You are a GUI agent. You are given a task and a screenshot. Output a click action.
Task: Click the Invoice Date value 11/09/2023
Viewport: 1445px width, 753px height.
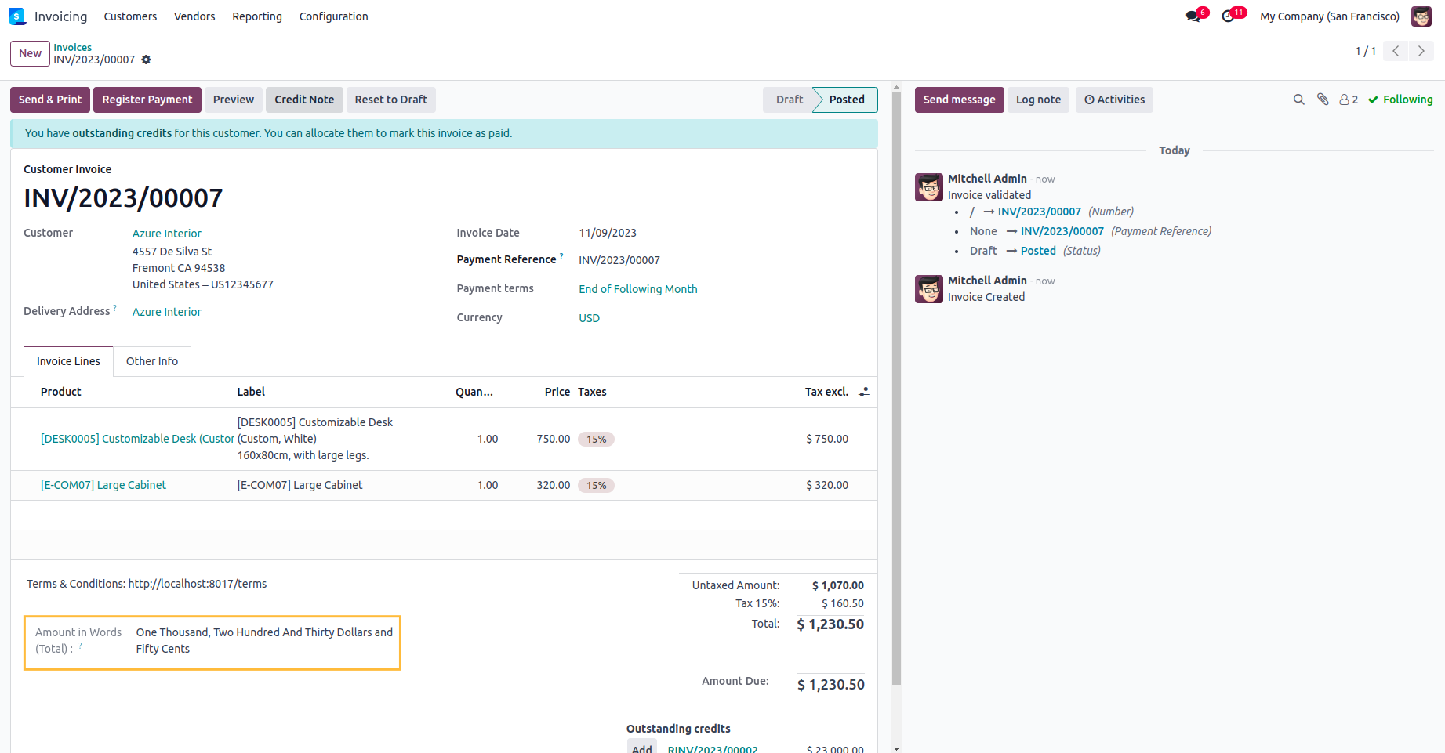(608, 233)
